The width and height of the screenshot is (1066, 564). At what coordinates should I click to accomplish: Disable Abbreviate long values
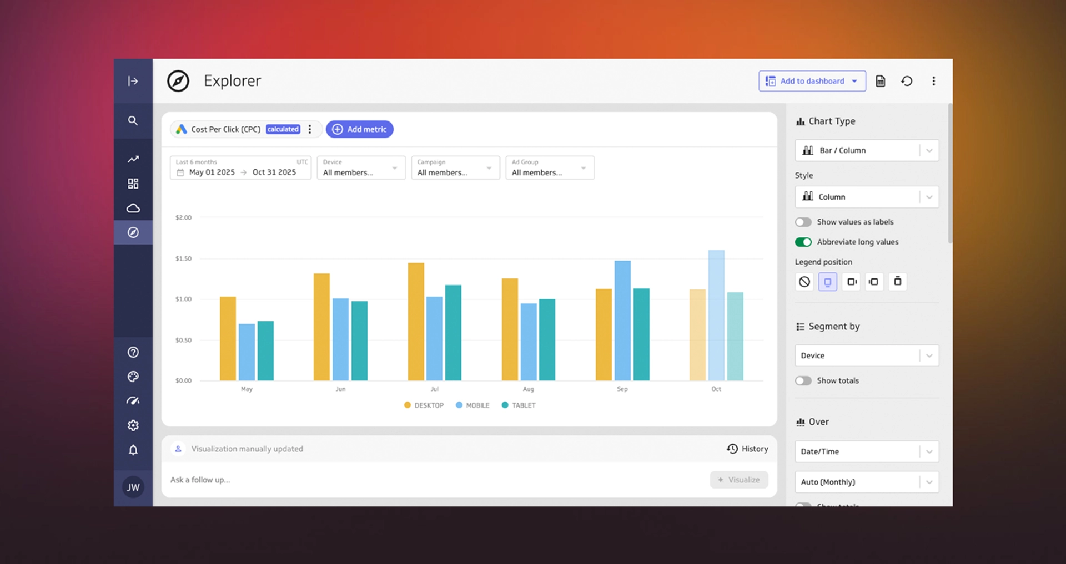click(x=803, y=242)
